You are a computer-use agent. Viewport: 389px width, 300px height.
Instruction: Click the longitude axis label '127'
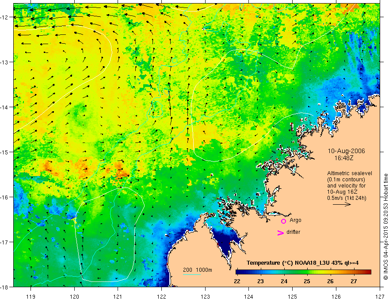tap(380, 296)
